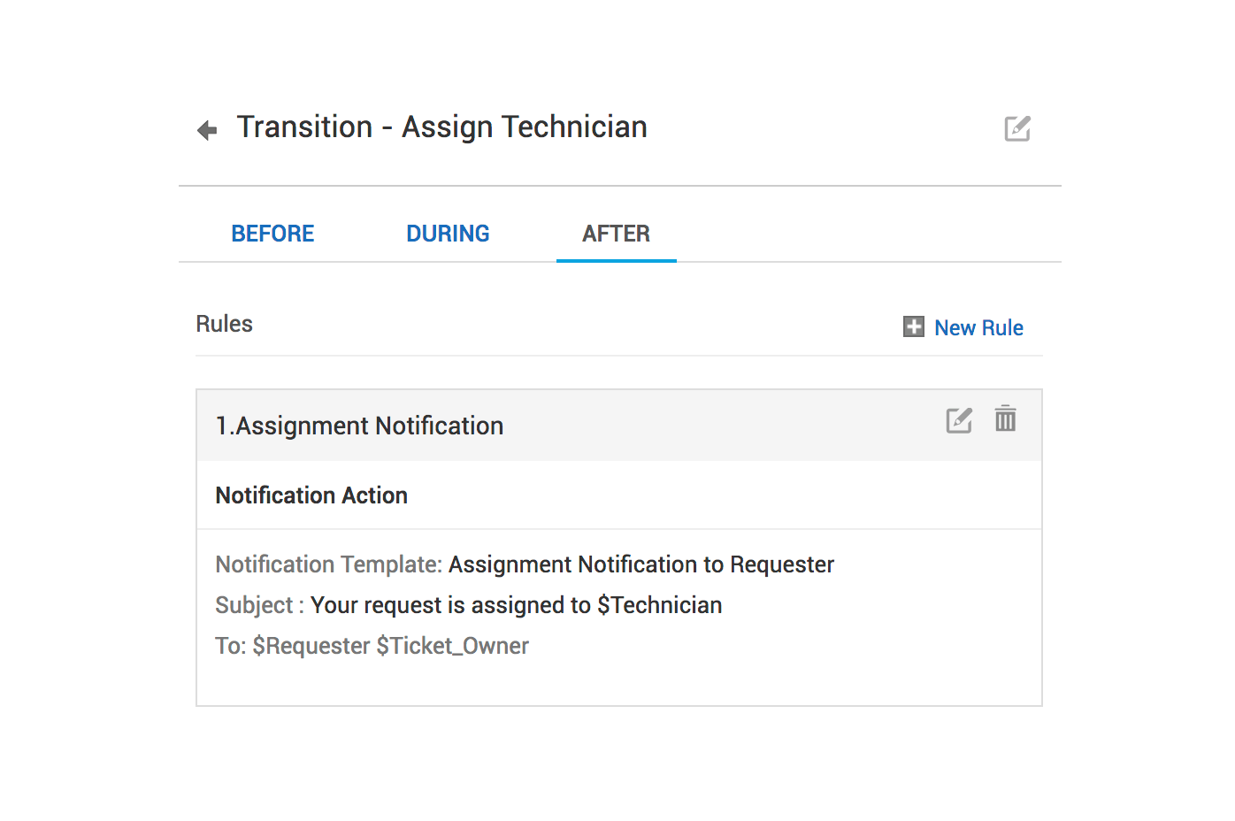Viewport: 1235px width, 821px height.
Task: Click the 'Notification Template:' label
Action: coord(328,564)
